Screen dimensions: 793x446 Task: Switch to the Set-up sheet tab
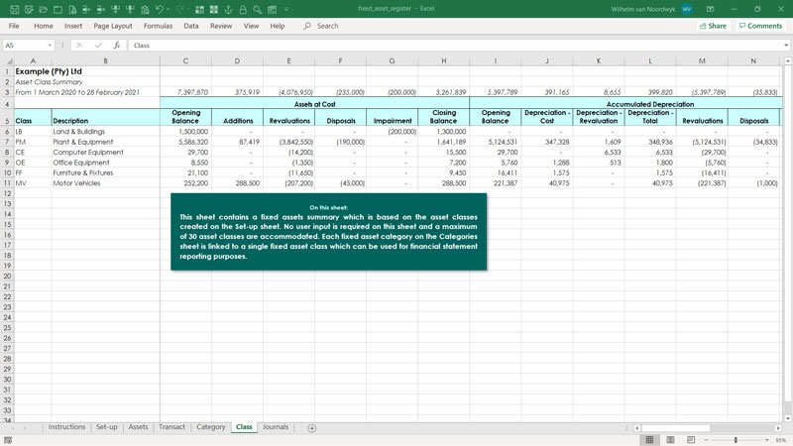coord(107,427)
